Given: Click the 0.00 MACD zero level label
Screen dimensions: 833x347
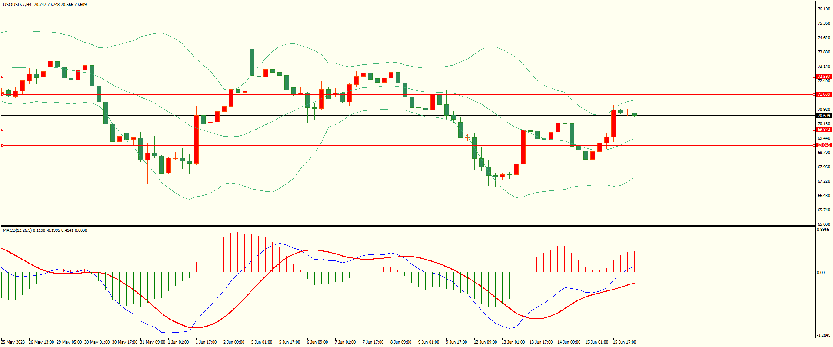Looking at the screenshot, I should click(x=821, y=273).
